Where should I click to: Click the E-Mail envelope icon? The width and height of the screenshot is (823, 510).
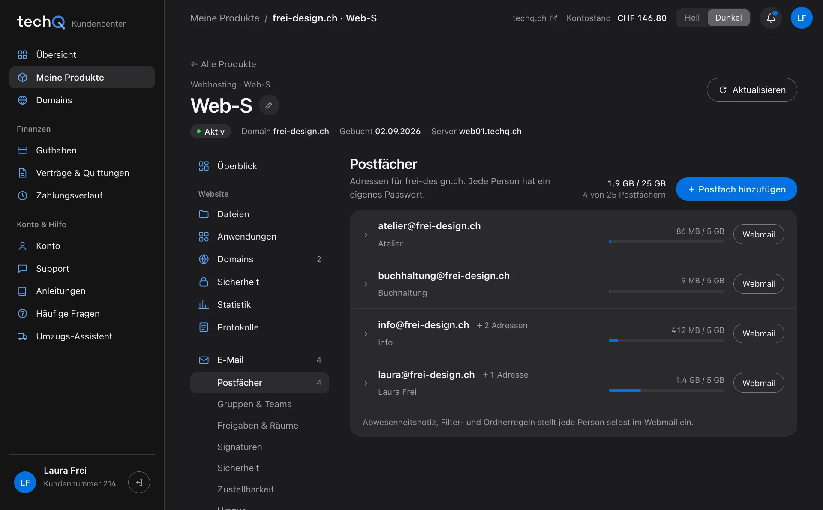coord(204,360)
